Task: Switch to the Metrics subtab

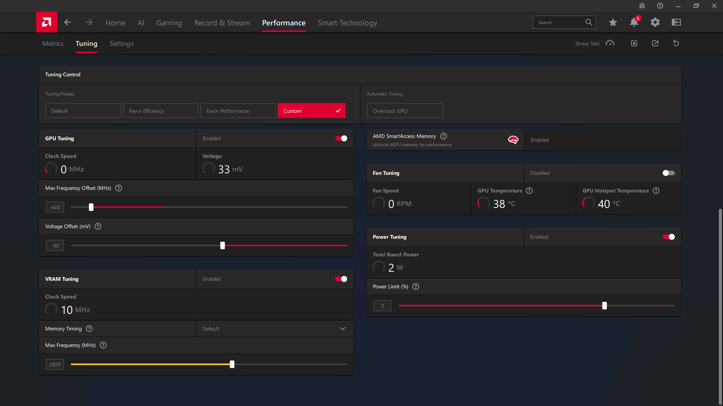Action: click(x=53, y=44)
